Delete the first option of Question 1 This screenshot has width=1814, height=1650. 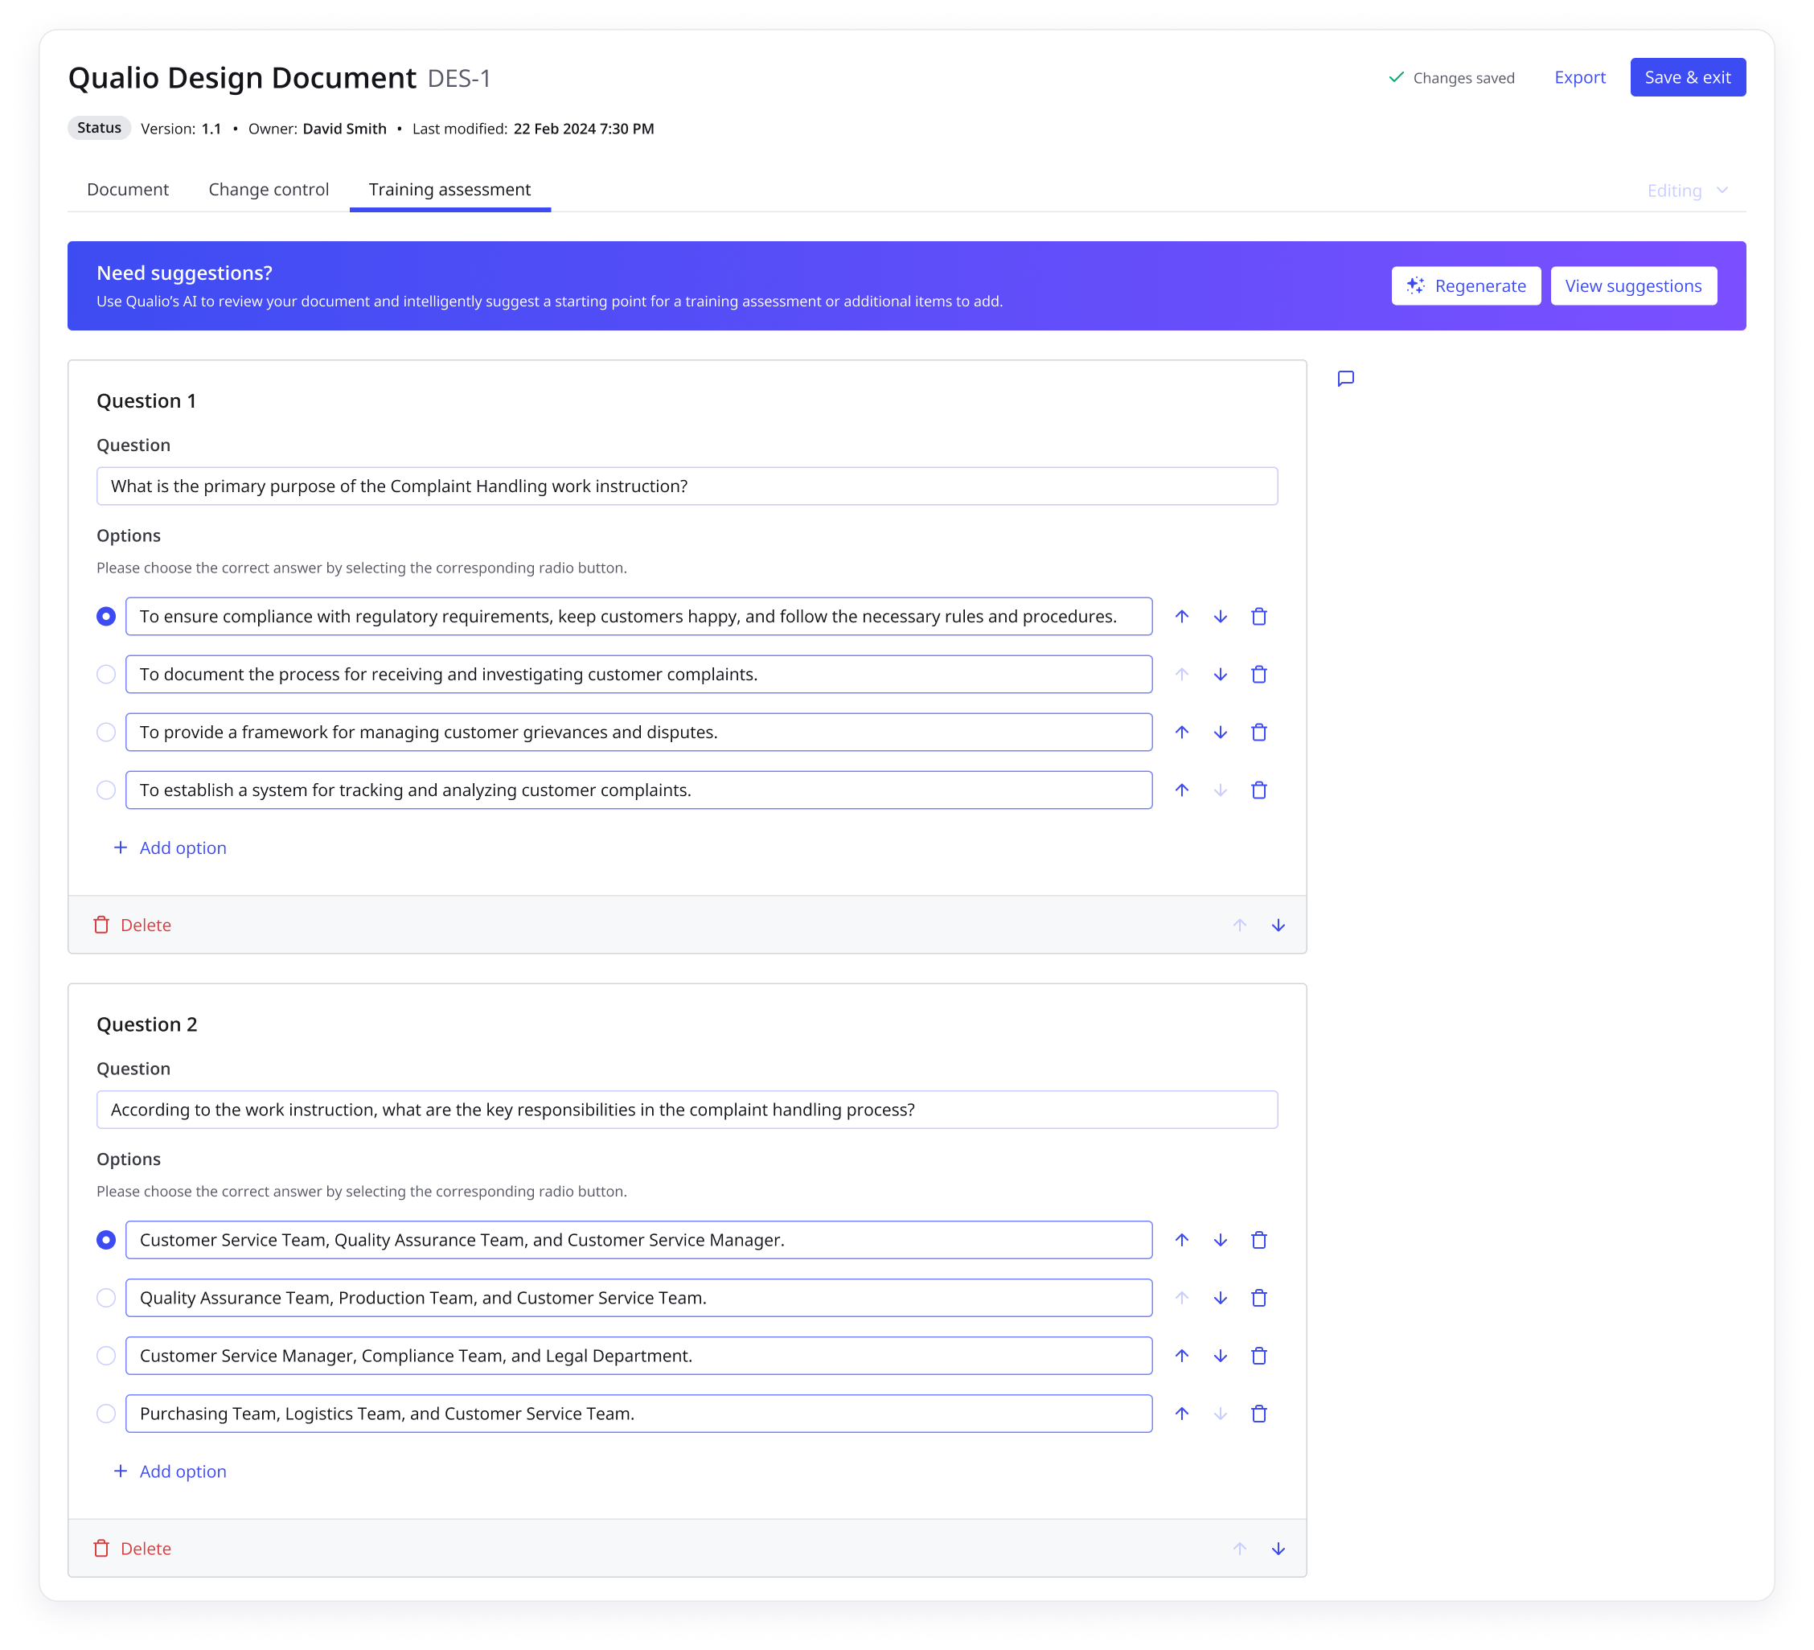point(1259,616)
